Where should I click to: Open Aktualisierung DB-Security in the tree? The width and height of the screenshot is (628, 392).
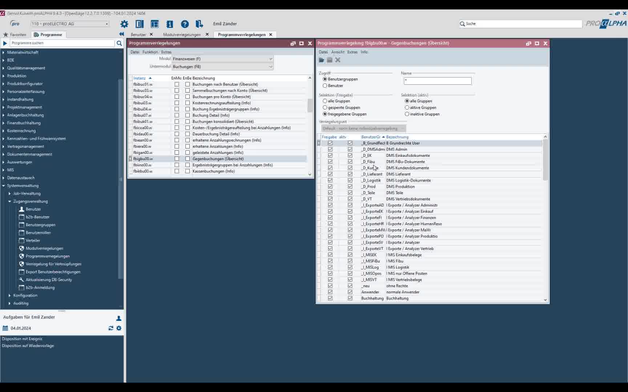(49, 280)
